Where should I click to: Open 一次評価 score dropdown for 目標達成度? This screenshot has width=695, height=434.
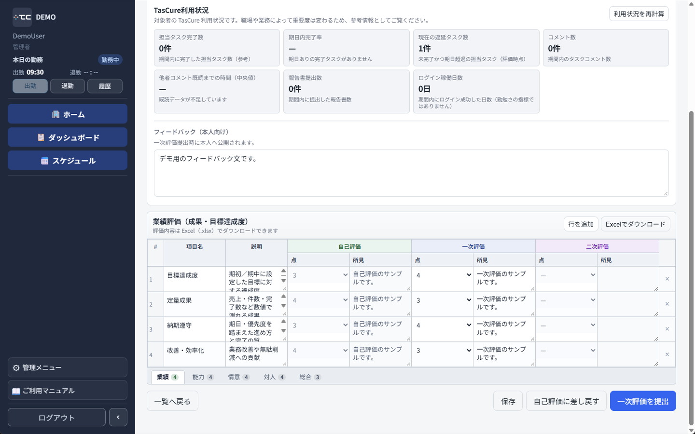click(443, 275)
